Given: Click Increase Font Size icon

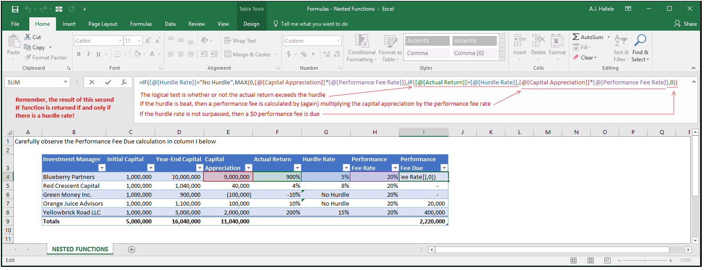Looking at the screenshot, I should 148,41.
